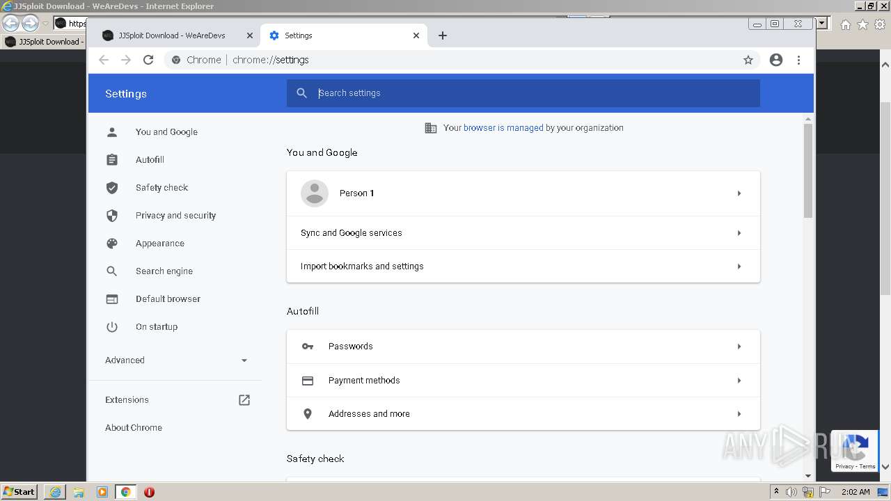Select Autofill in sidebar
Viewport: 891px width, 501px height.
tap(150, 159)
